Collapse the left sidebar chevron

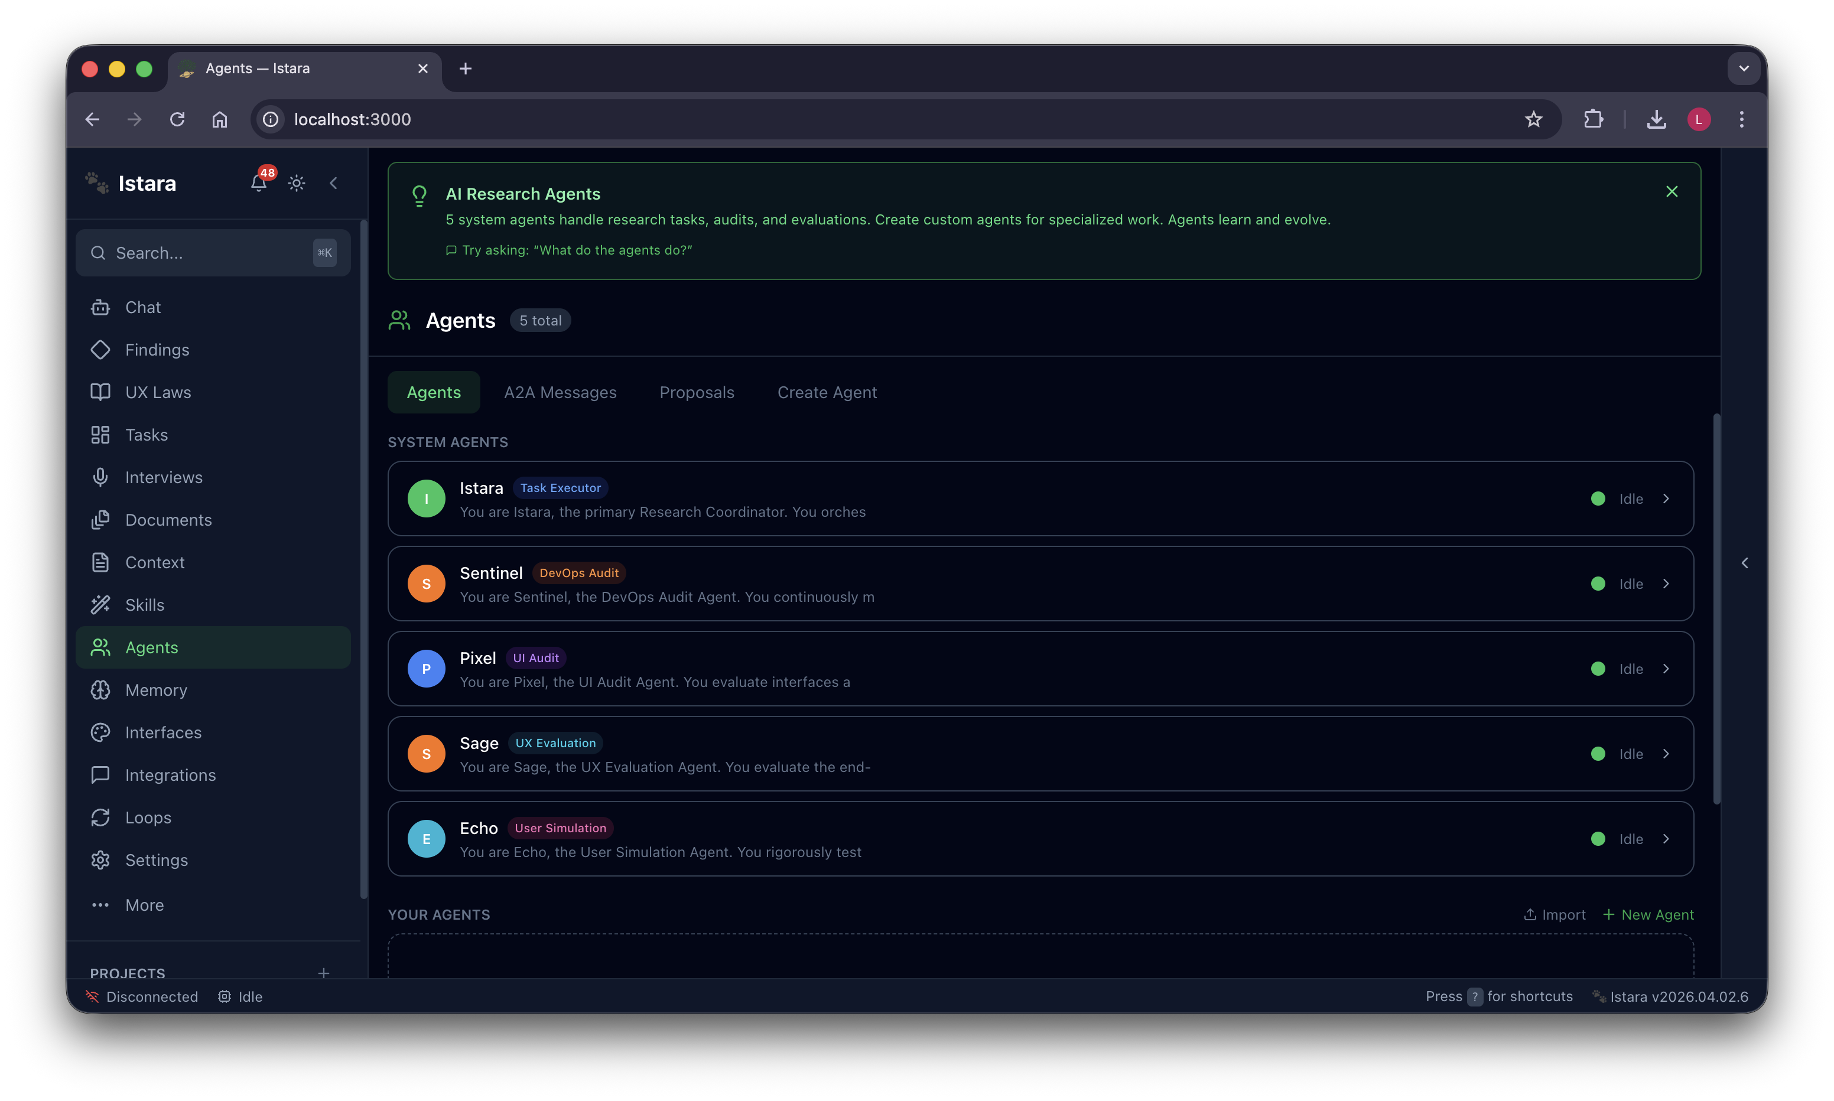click(334, 183)
